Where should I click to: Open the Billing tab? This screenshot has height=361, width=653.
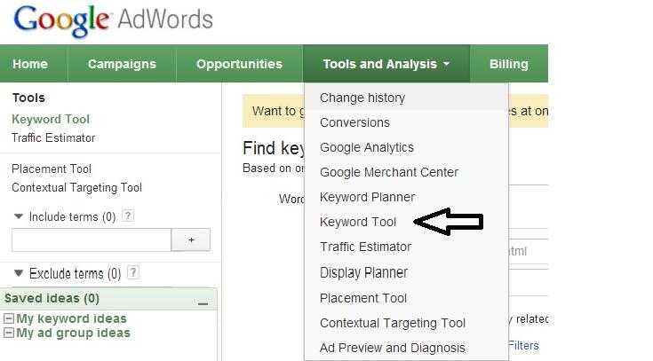pos(509,64)
